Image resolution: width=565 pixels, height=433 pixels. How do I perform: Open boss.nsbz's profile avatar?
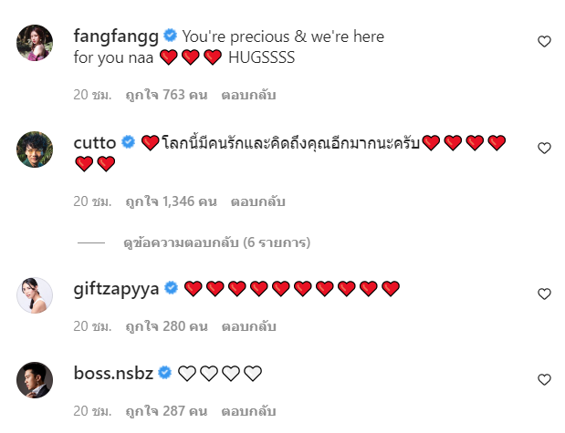tap(35, 380)
